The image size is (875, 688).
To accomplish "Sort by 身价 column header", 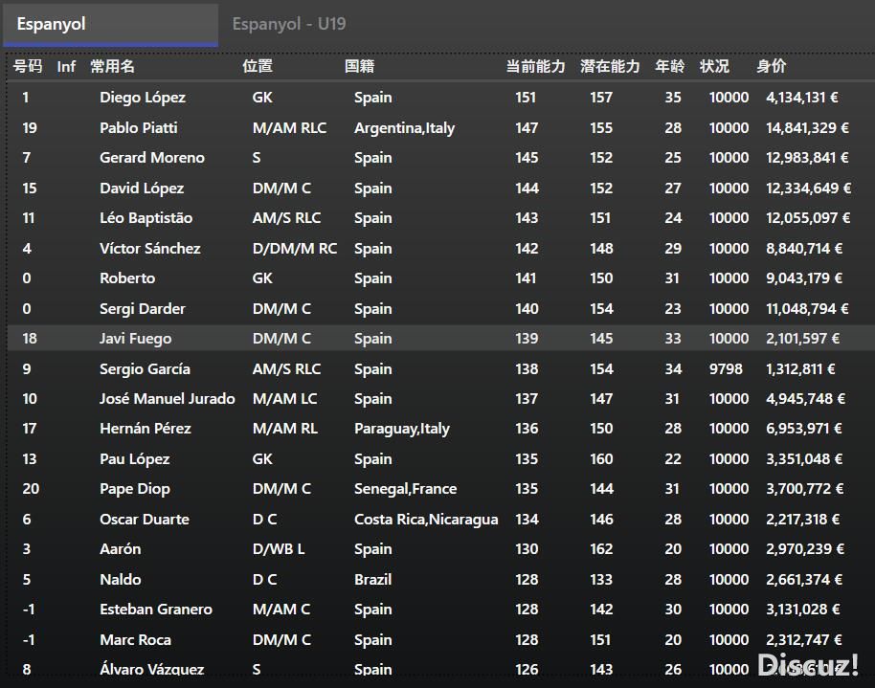I will 772,66.
